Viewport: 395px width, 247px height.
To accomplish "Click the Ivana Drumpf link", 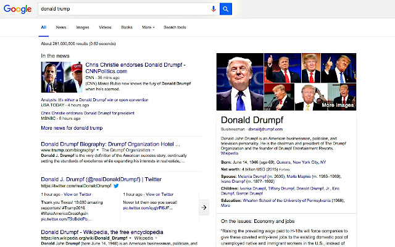I will click(233, 182).
